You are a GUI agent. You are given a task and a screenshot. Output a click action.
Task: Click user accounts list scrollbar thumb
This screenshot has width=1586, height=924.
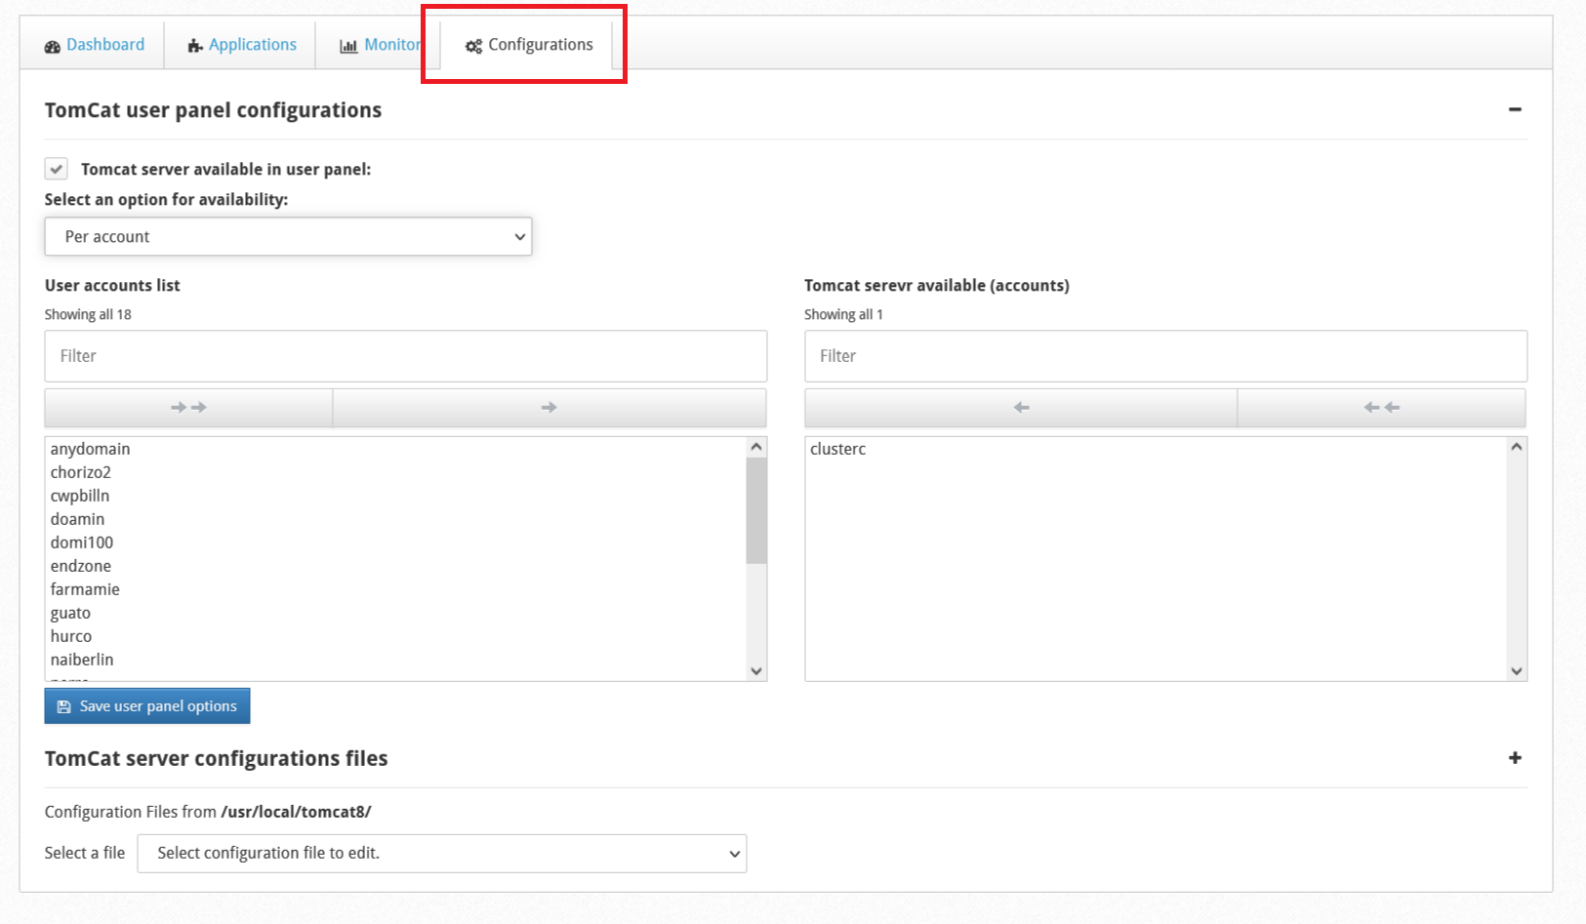pos(756,510)
